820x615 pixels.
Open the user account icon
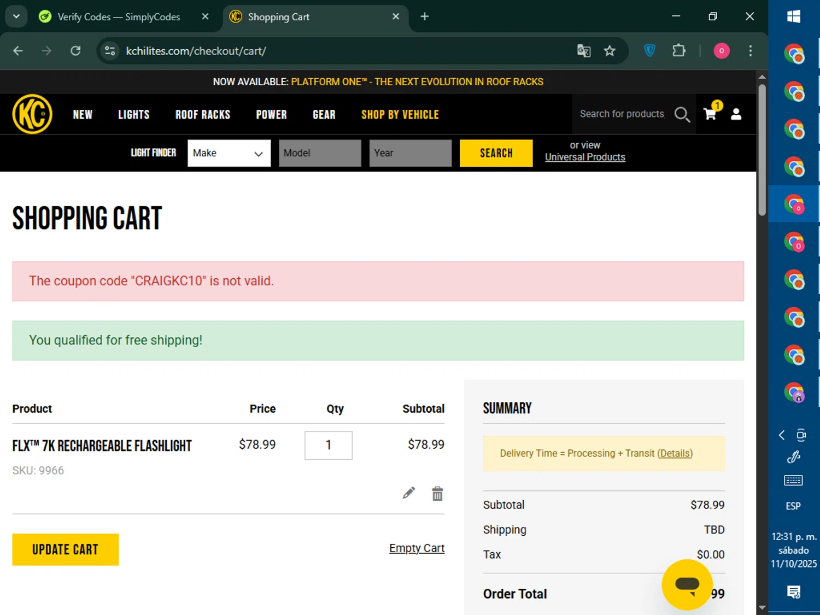(736, 114)
